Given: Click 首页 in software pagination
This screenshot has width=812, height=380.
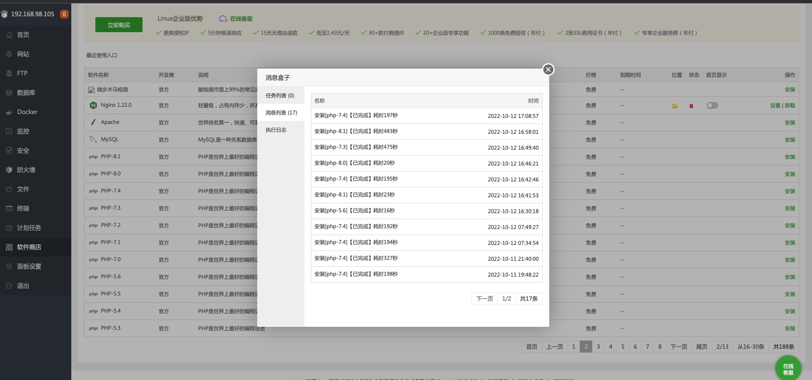Looking at the screenshot, I should [x=532, y=347].
